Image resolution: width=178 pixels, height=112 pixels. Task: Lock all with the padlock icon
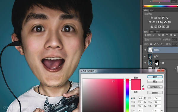(161, 44)
